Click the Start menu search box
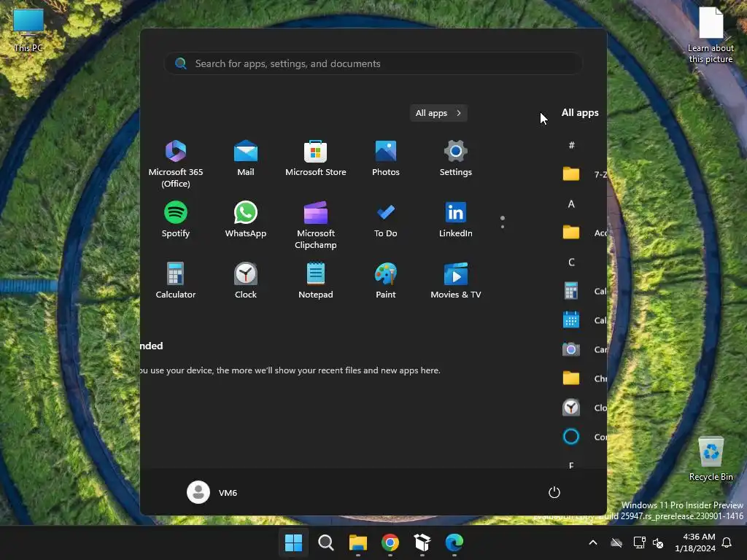The height and width of the screenshot is (560, 747). tap(373, 63)
